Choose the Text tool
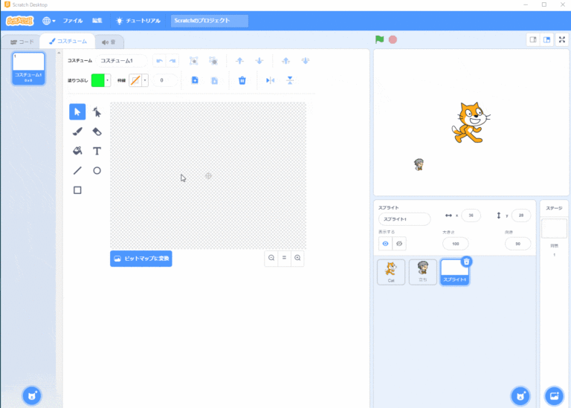 click(97, 151)
